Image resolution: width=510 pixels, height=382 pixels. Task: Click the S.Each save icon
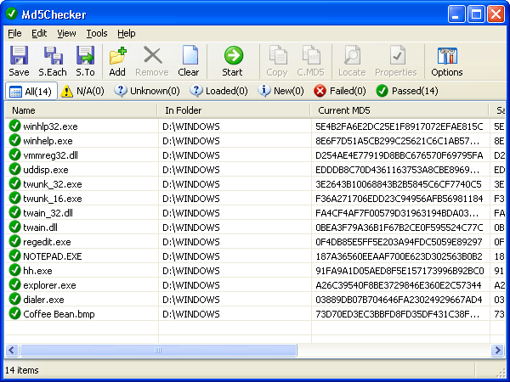[x=53, y=57]
